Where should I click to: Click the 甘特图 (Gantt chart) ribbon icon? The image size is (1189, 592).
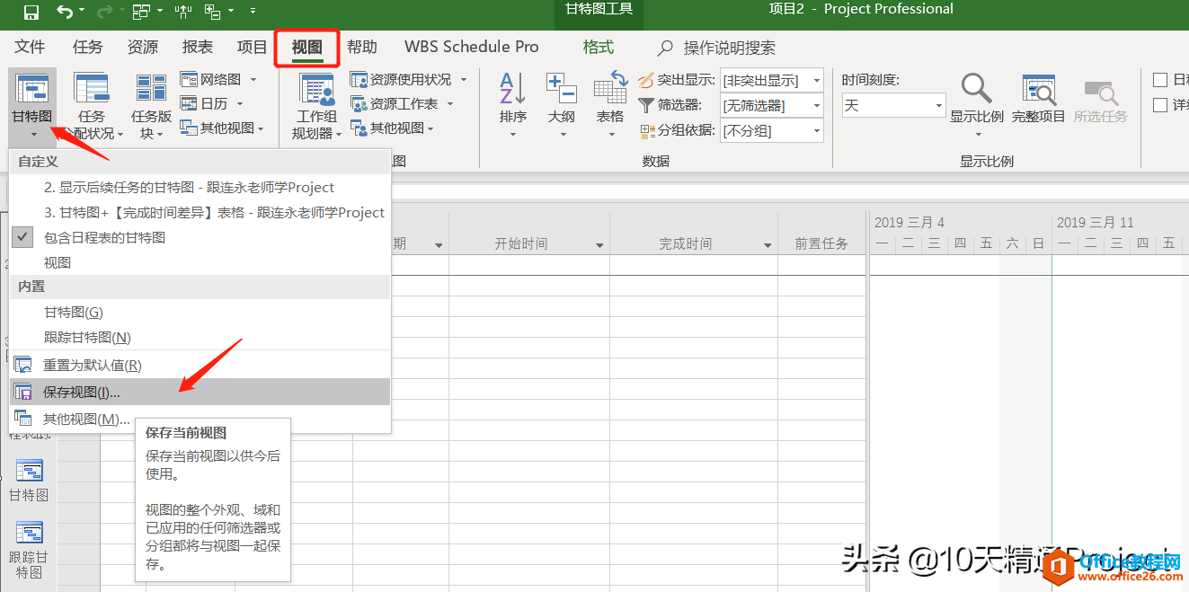click(32, 89)
